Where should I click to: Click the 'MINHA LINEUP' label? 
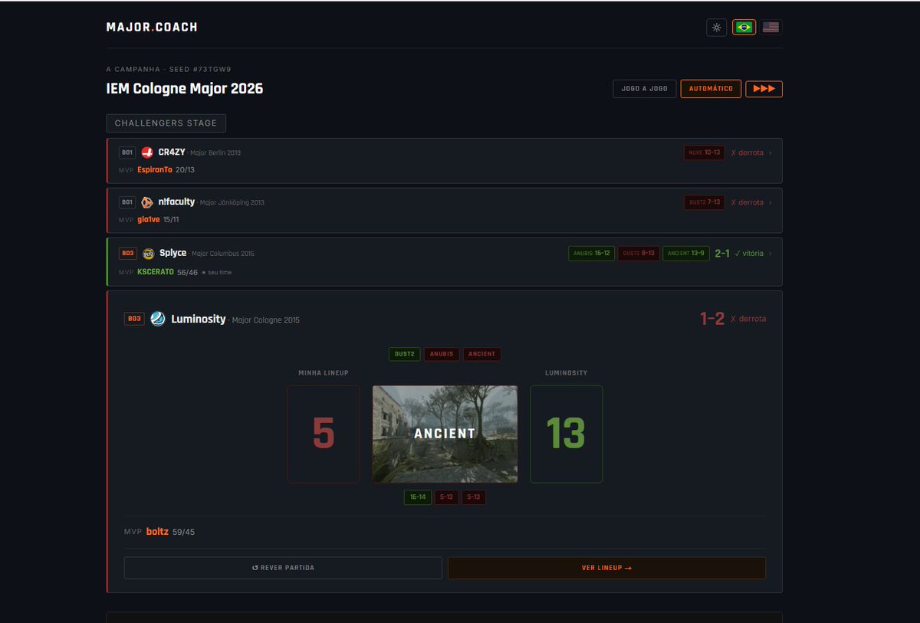[324, 373]
